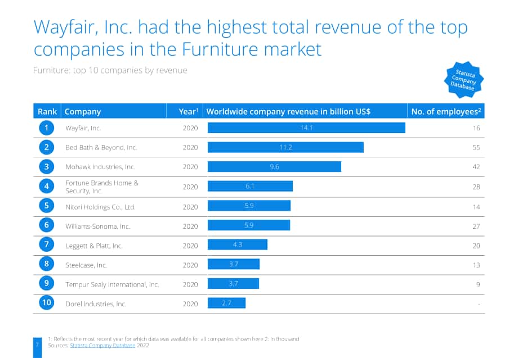Select company name Mohawk Industries, Inc.

pyautogui.click(x=100, y=167)
